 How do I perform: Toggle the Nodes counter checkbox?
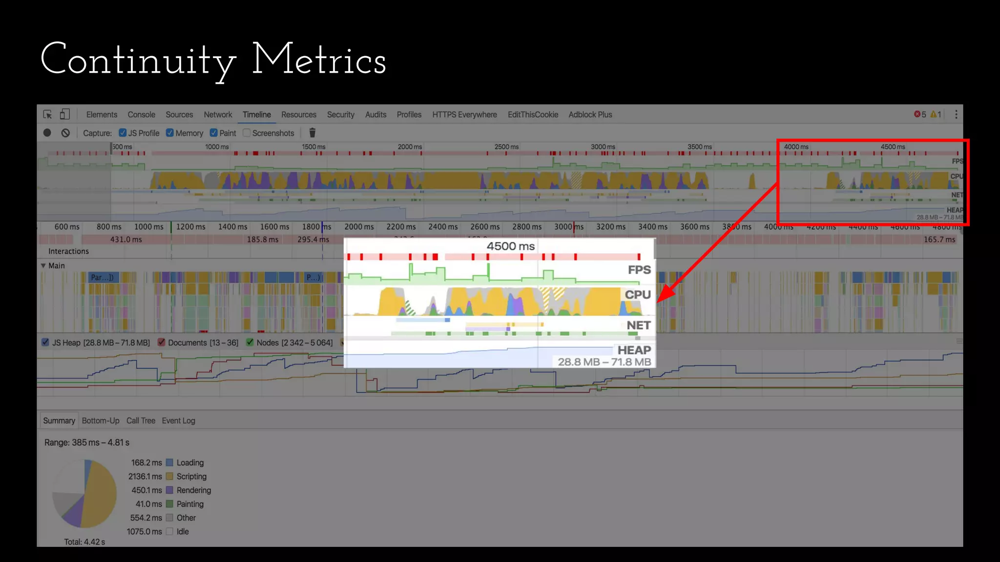(250, 342)
